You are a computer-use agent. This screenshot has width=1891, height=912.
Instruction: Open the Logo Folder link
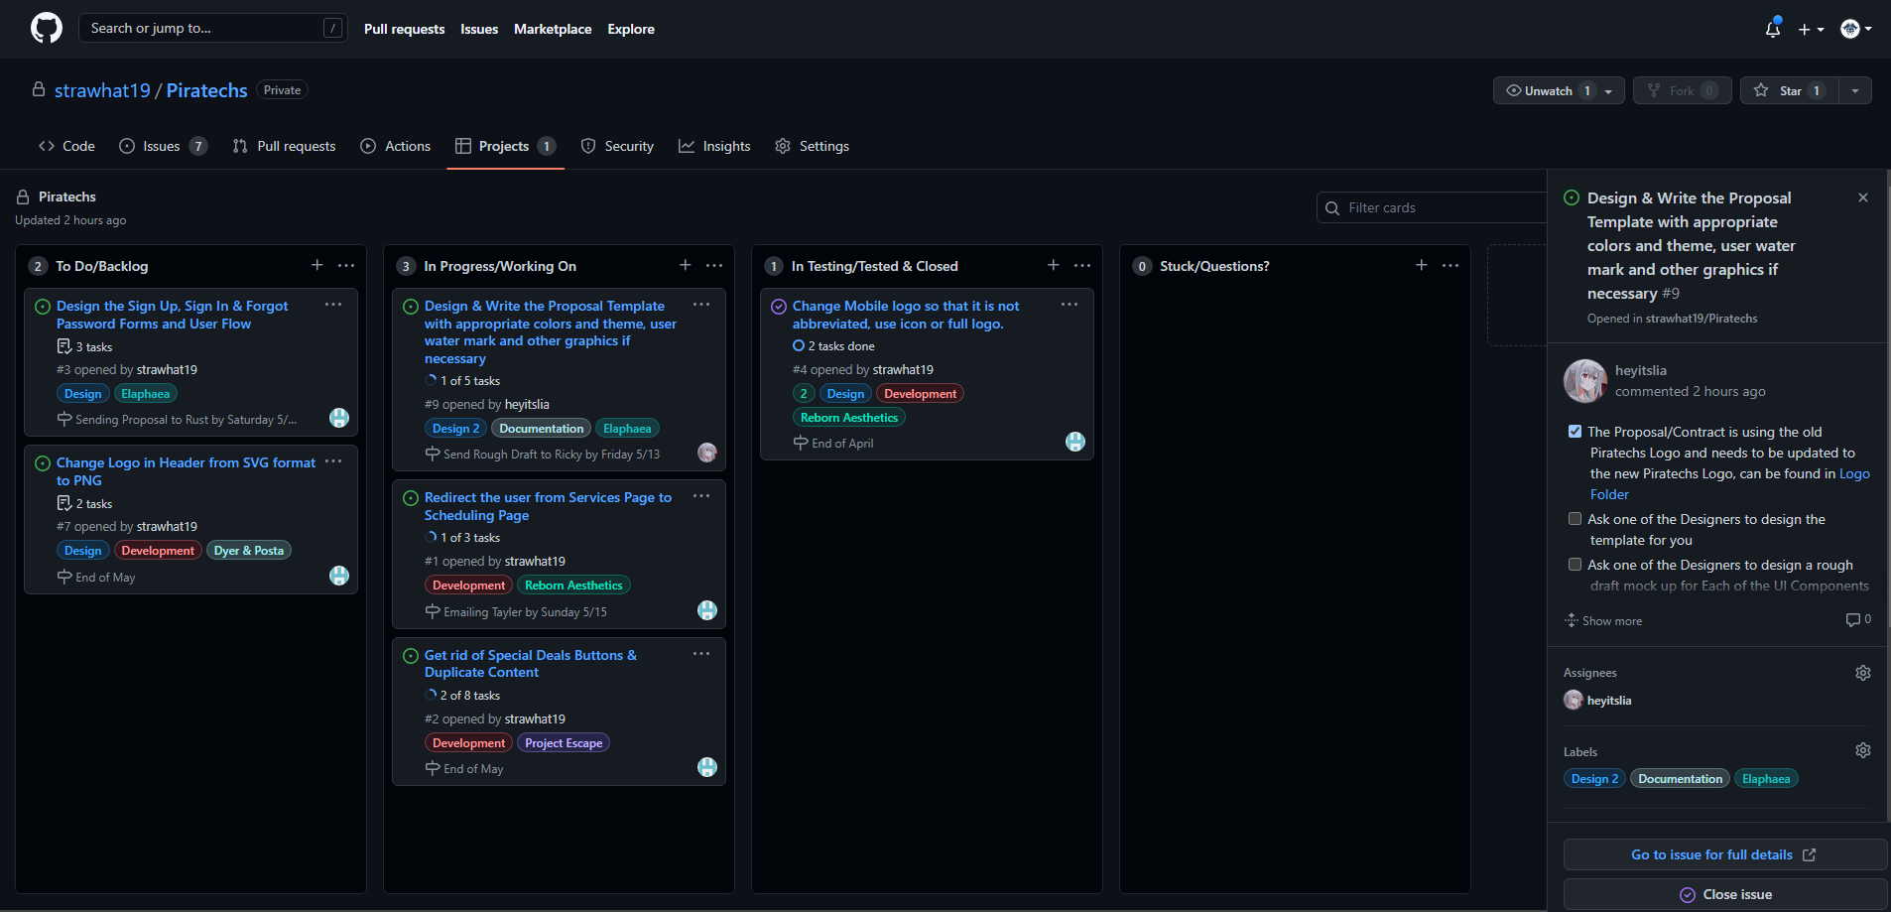[1854, 474]
